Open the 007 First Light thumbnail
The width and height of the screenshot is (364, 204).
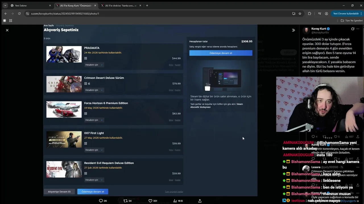point(64,139)
